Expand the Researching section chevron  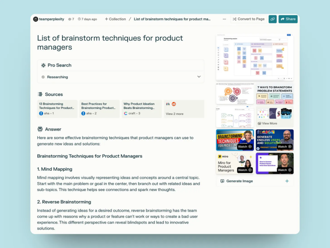pyautogui.click(x=199, y=77)
